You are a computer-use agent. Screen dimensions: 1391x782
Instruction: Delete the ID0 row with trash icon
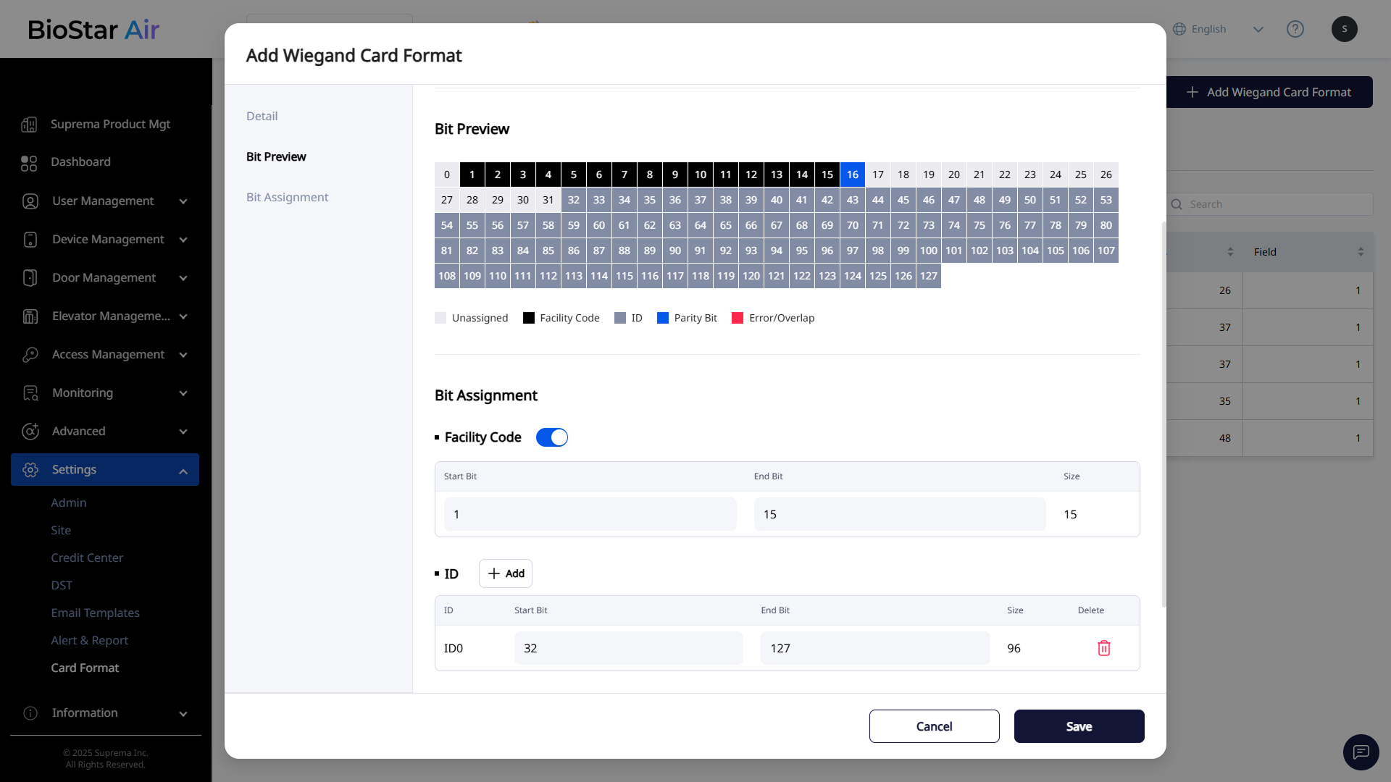click(x=1103, y=648)
